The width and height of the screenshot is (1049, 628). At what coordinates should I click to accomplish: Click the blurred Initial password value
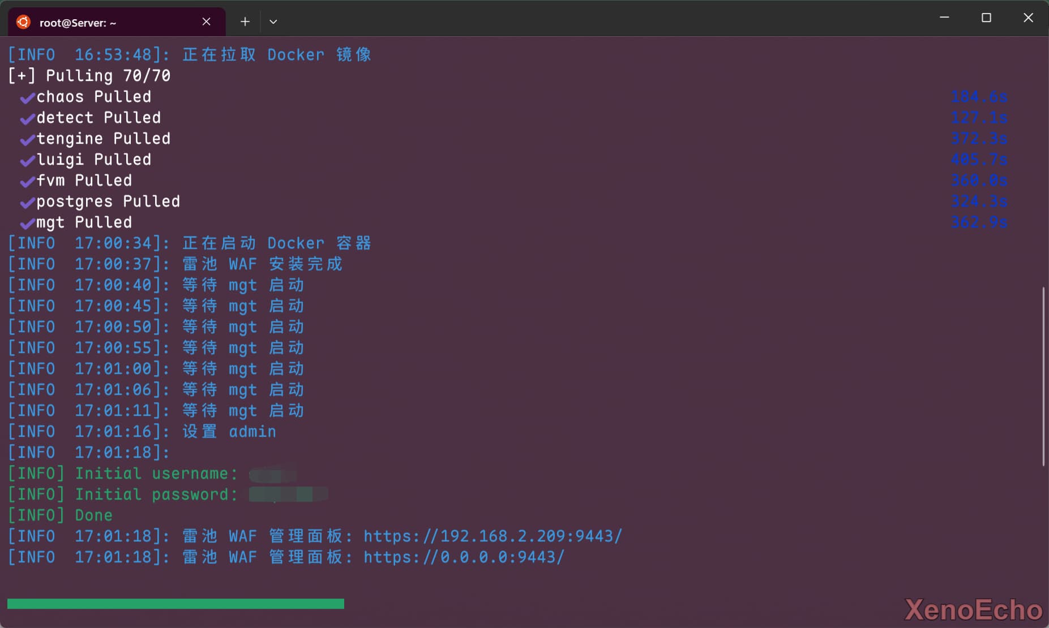tap(288, 494)
